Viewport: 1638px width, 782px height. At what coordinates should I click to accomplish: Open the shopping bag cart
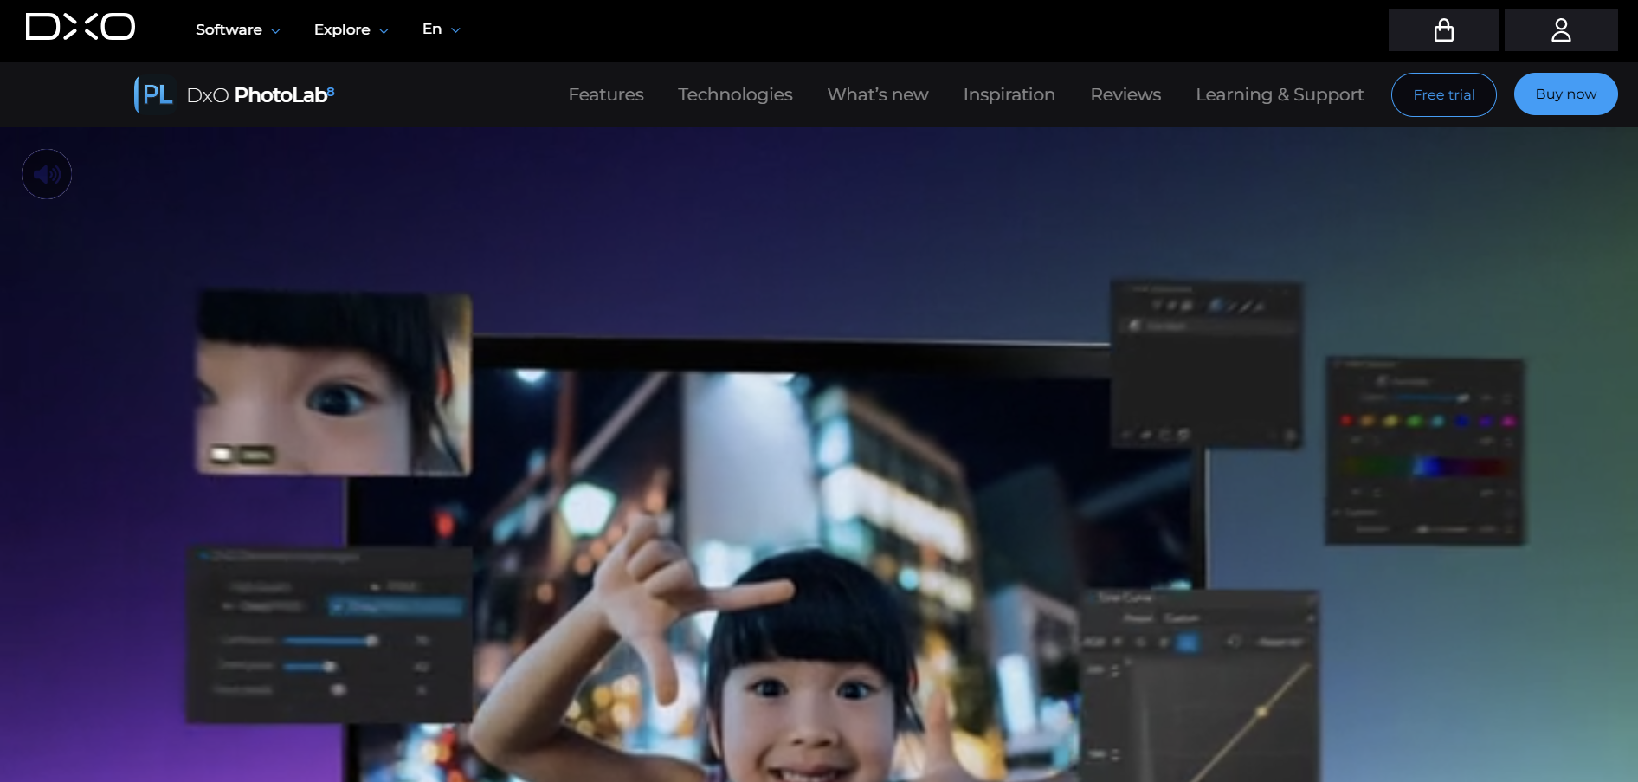(1443, 30)
